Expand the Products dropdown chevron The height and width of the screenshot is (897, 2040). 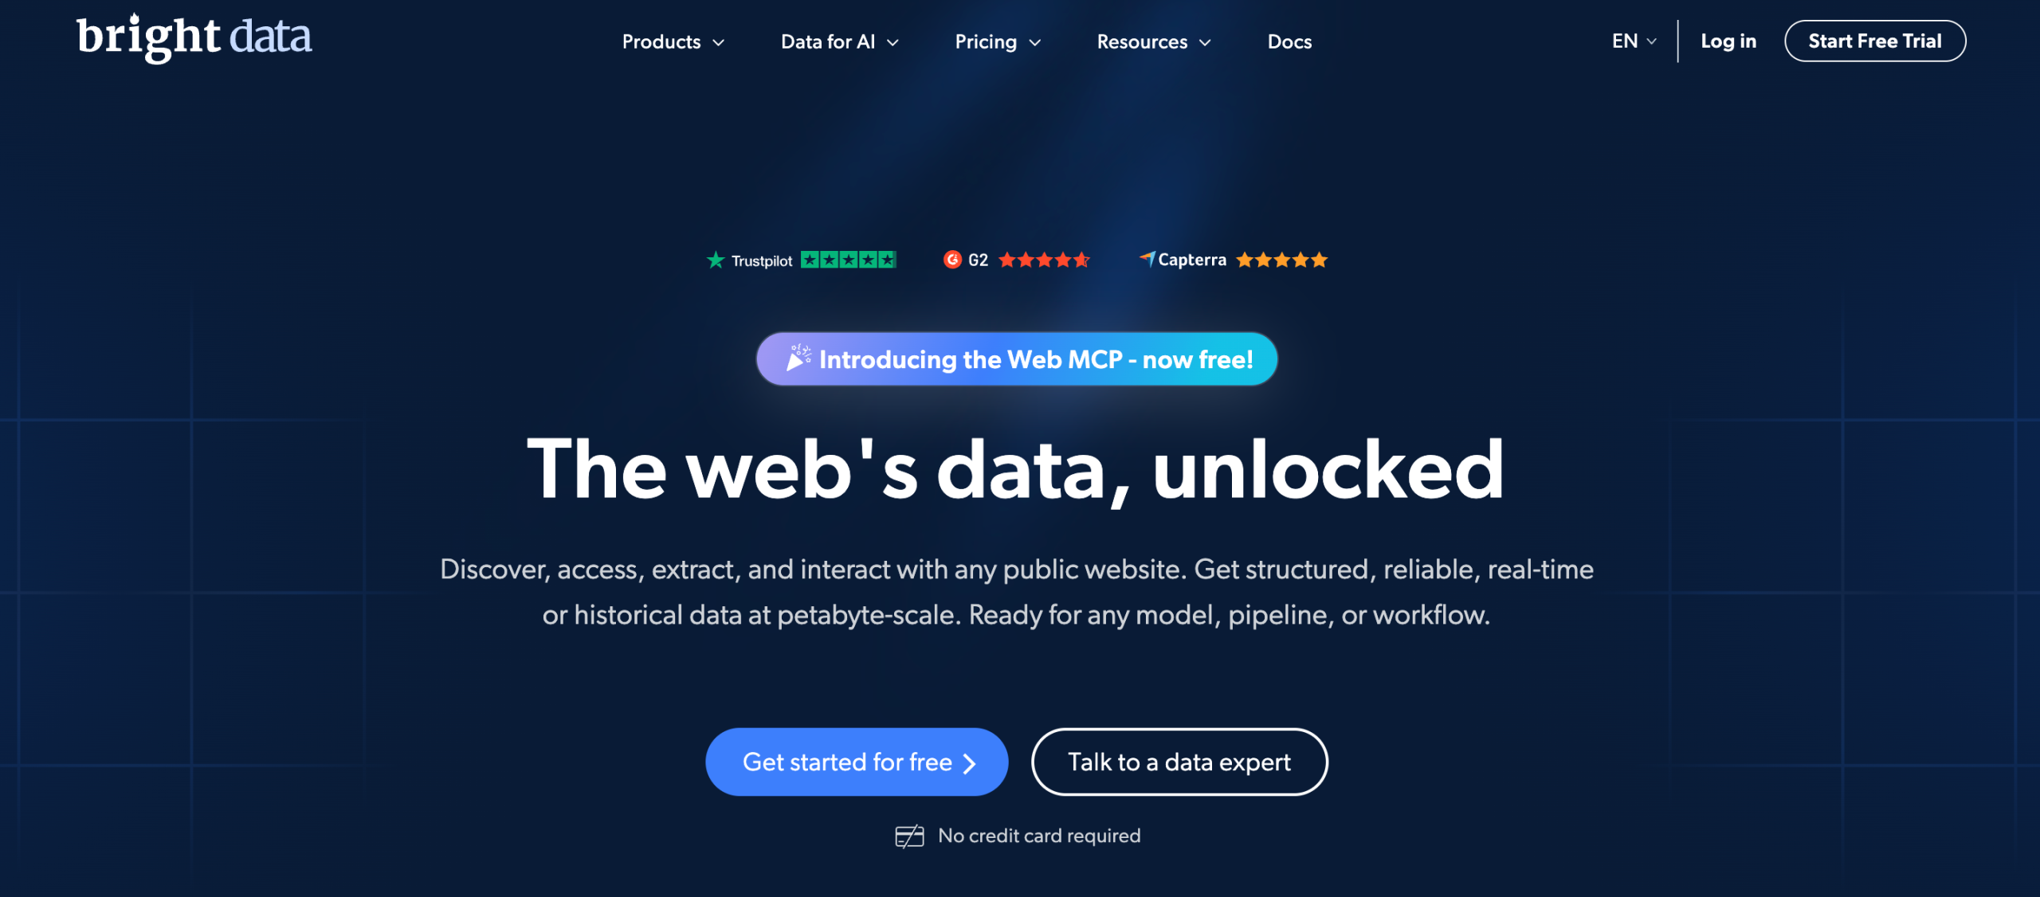point(719,43)
